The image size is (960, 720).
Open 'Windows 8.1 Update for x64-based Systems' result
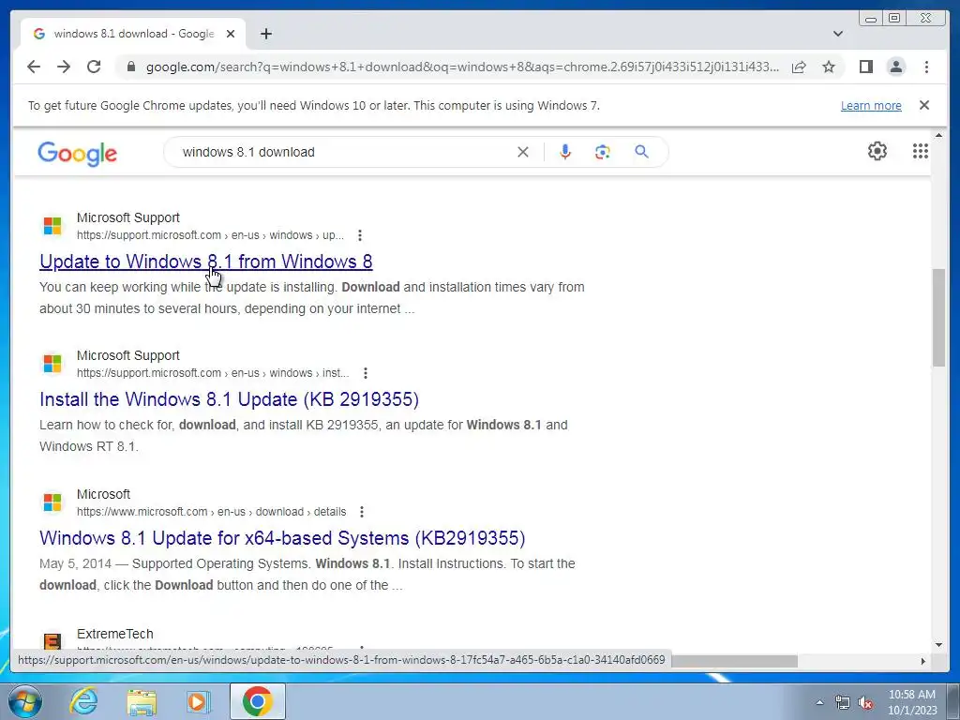(x=282, y=537)
